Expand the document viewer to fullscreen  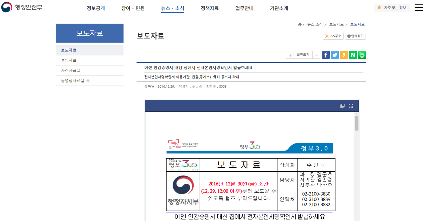click(350, 105)
